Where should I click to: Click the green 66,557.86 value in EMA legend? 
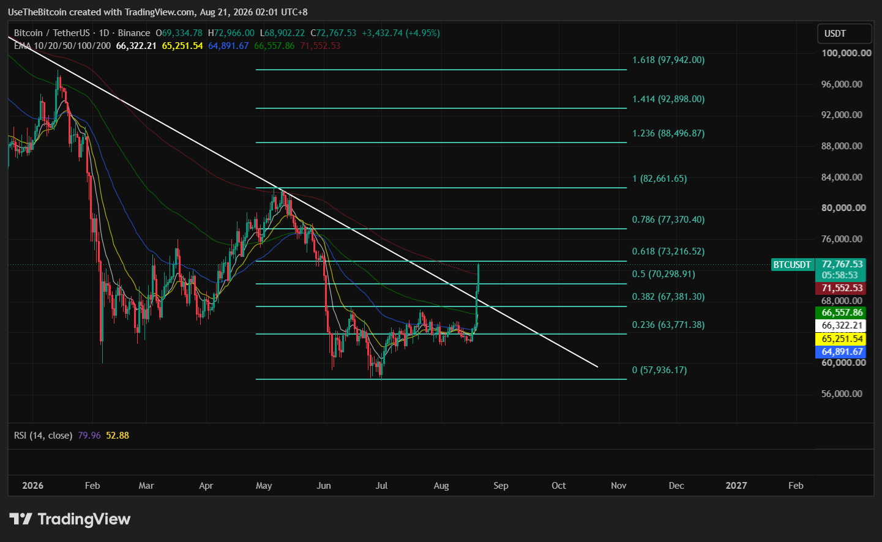coord(274,46)
